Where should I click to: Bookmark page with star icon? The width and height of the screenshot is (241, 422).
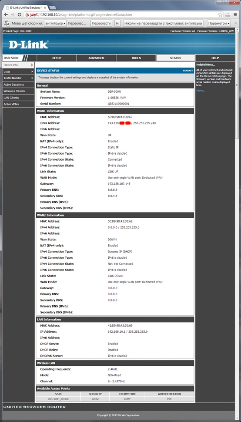[x=220, y=14]
